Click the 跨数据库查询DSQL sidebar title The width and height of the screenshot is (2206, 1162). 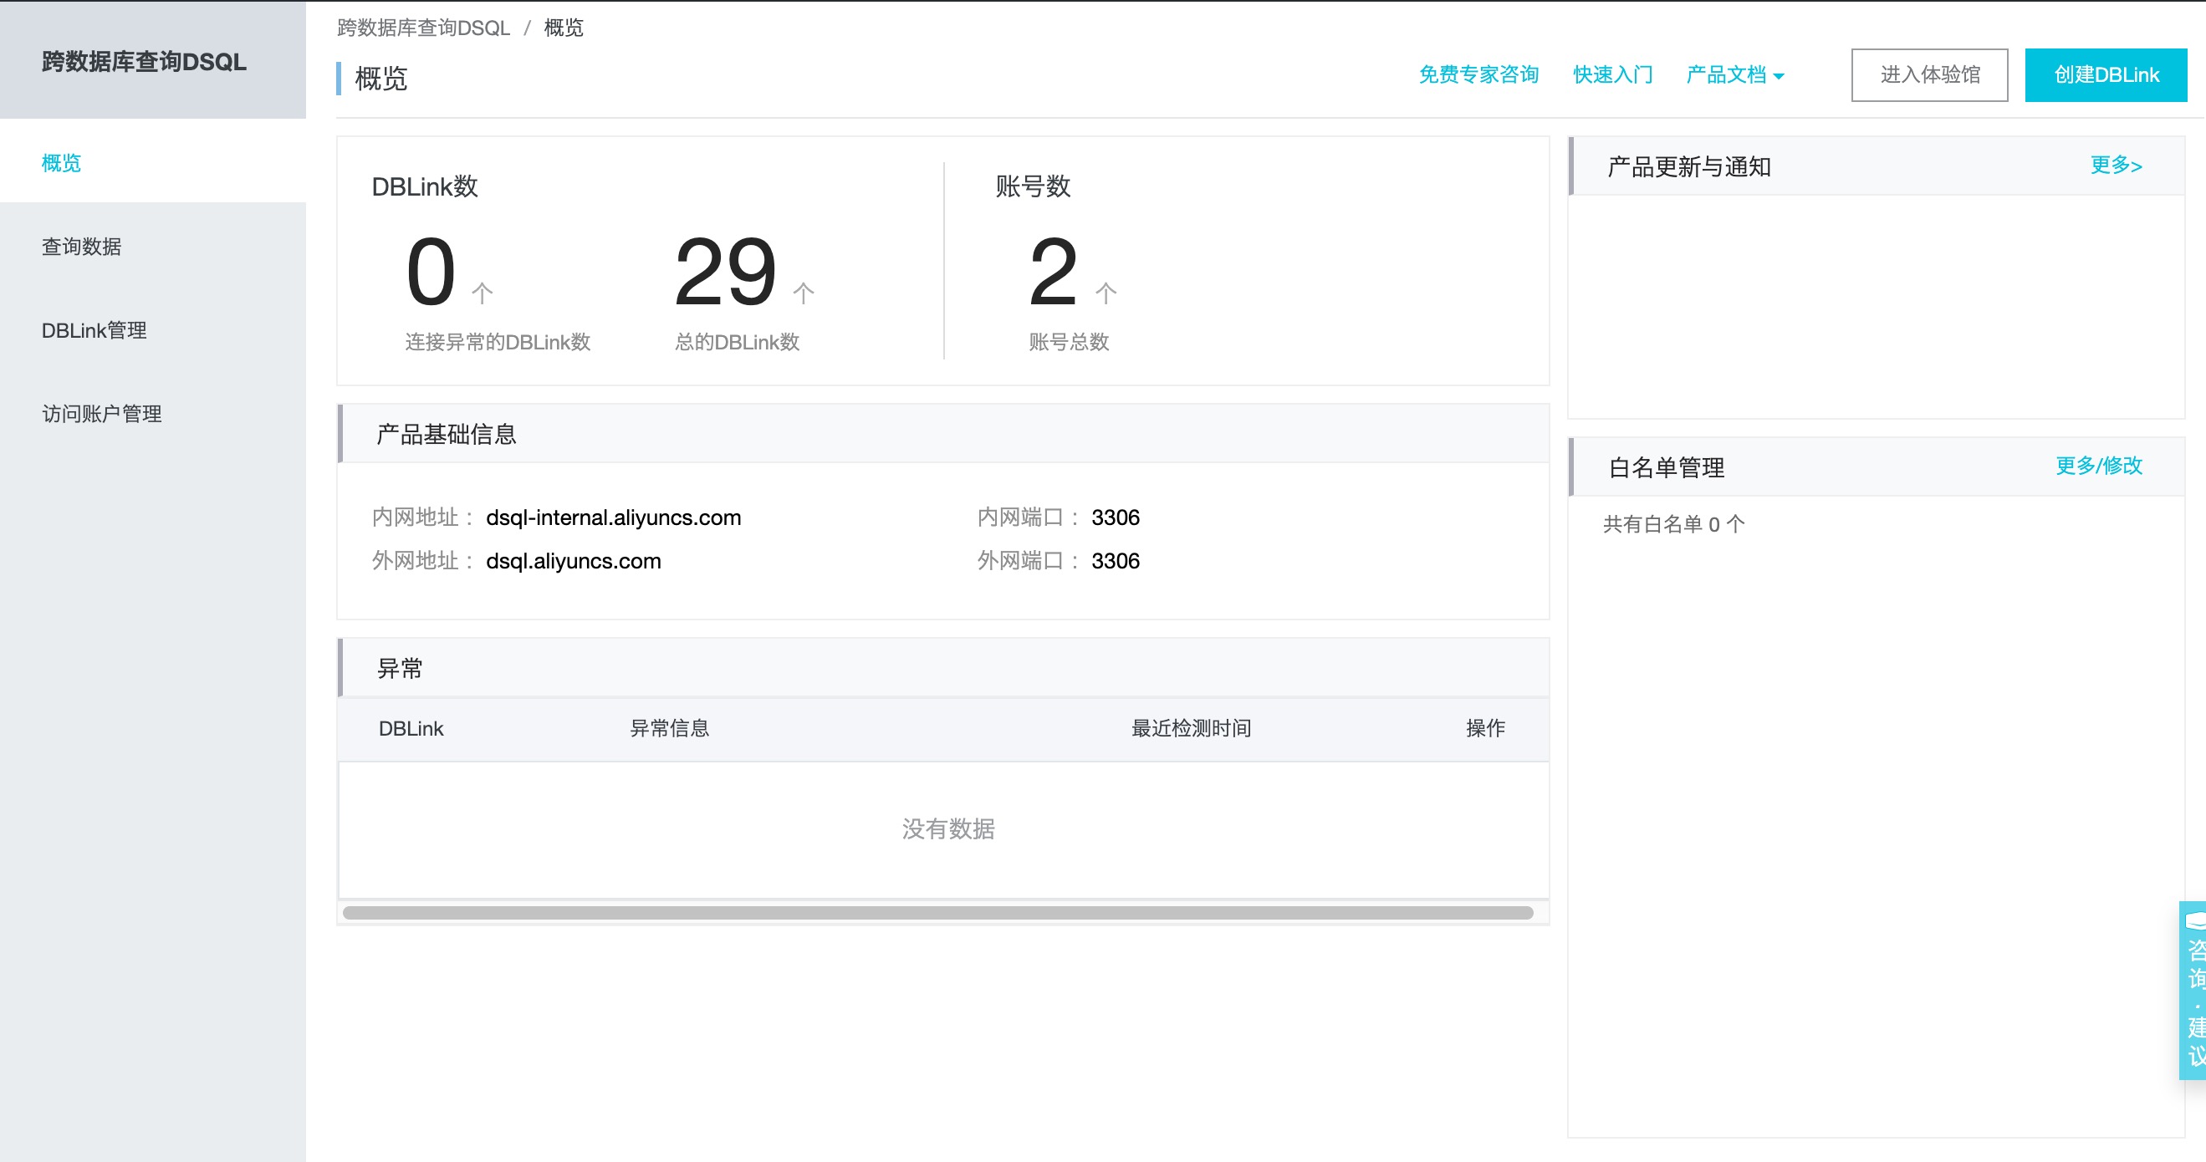144,62
